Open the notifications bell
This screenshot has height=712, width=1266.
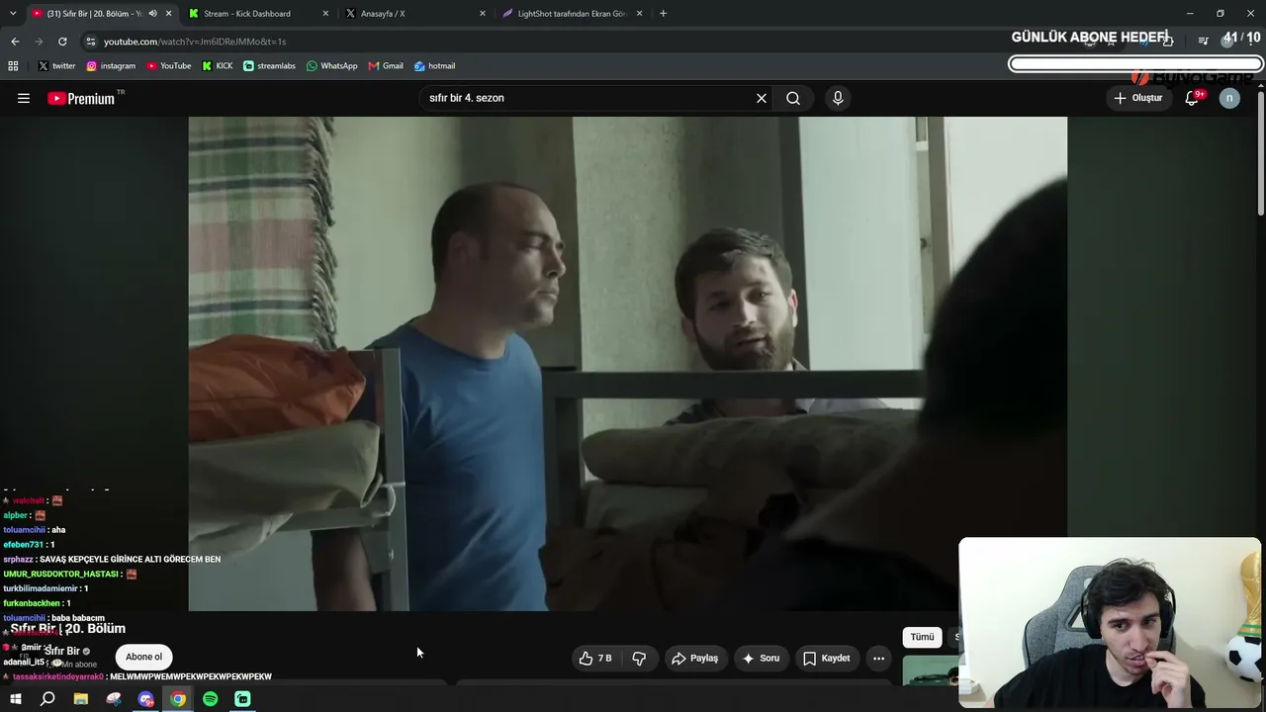1192,98
